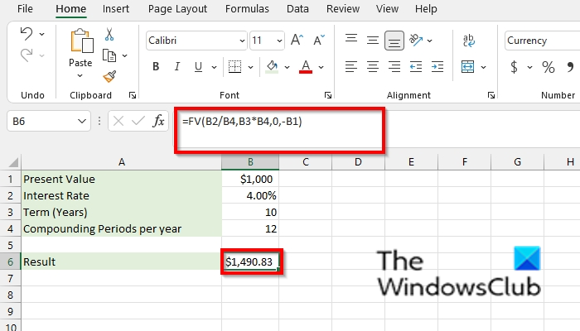
Task: Decrease font size with small A
Action: click(318, 40)
